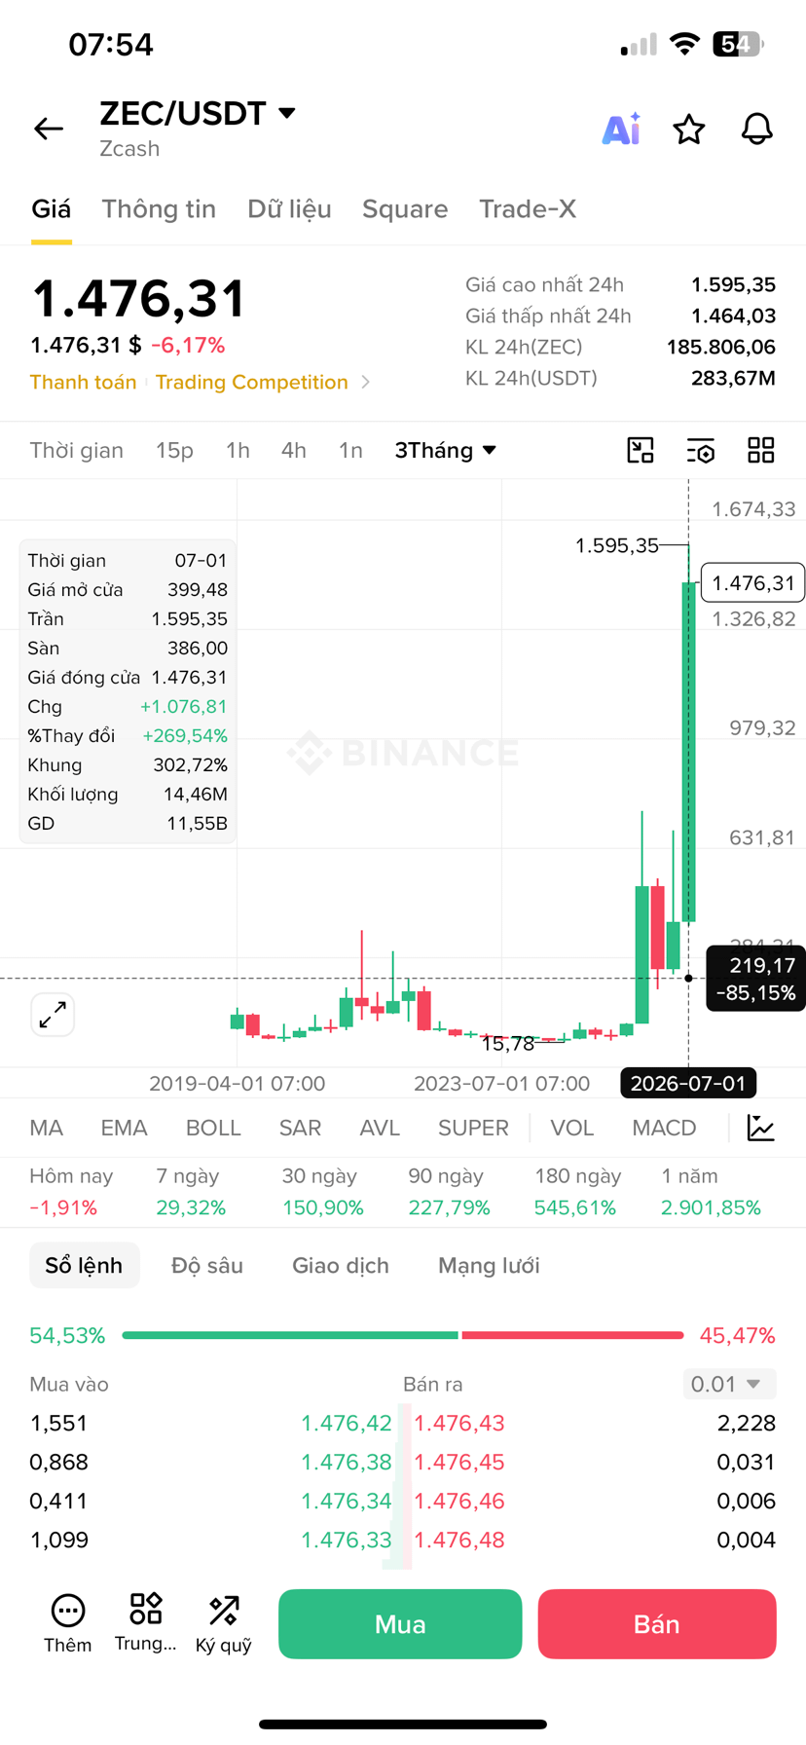The image size is (806, 1745).
Task: Toggle the BOLL indicator
Action: click(213, 1128)
